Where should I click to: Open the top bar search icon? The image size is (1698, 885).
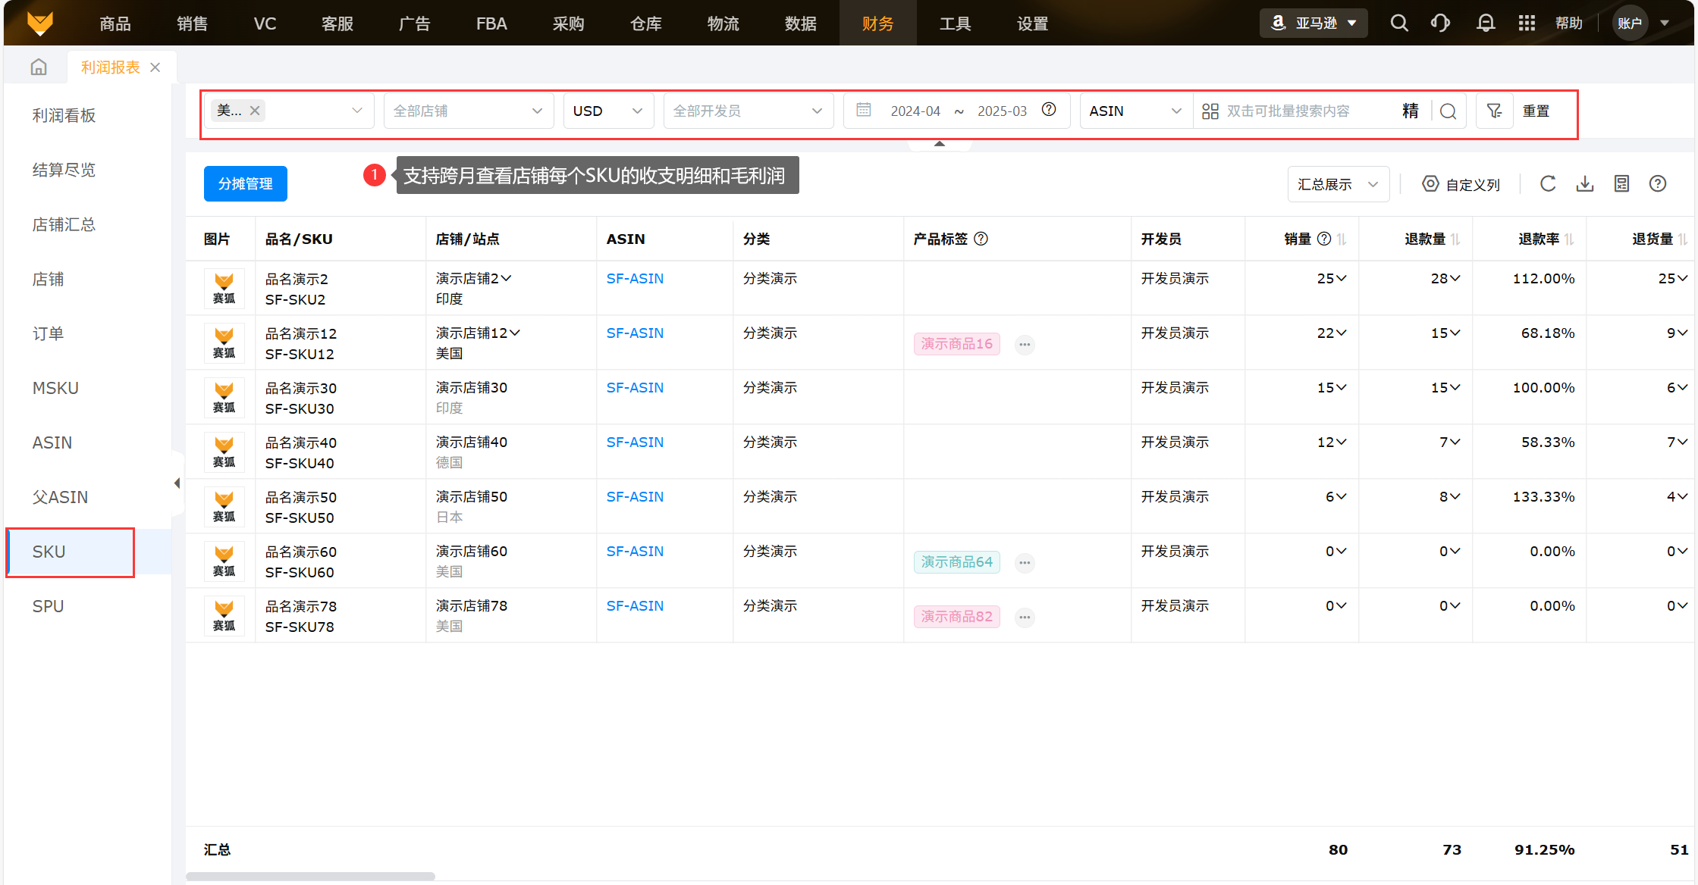[x=1399, y=23]
